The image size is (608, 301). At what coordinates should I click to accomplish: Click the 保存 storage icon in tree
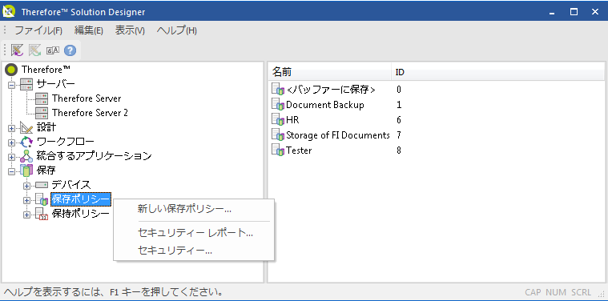26,171
